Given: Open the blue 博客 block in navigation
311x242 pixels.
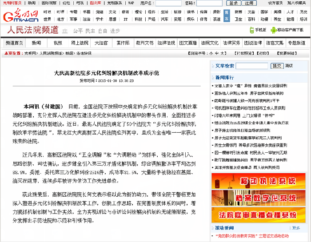Looking at the screenshot, I should click(x=227, y=16).
